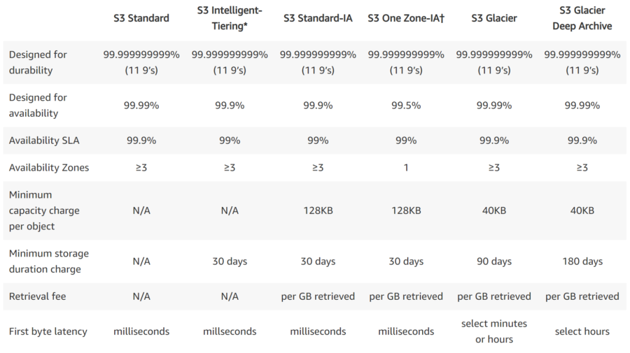
Task: Select the S3 Intelligent-Tiering* header
Action: click(230, 18)
